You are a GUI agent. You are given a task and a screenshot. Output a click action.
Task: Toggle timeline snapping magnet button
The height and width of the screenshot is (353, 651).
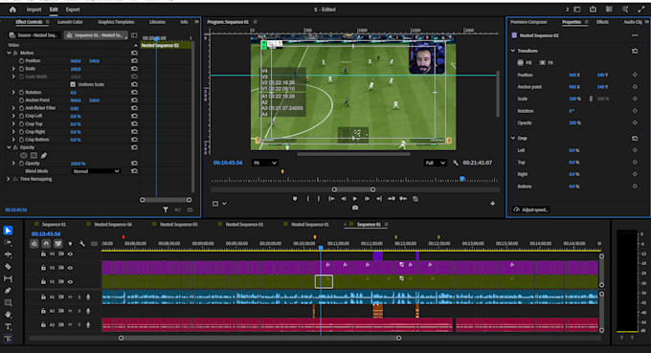(x=46, y=244)
